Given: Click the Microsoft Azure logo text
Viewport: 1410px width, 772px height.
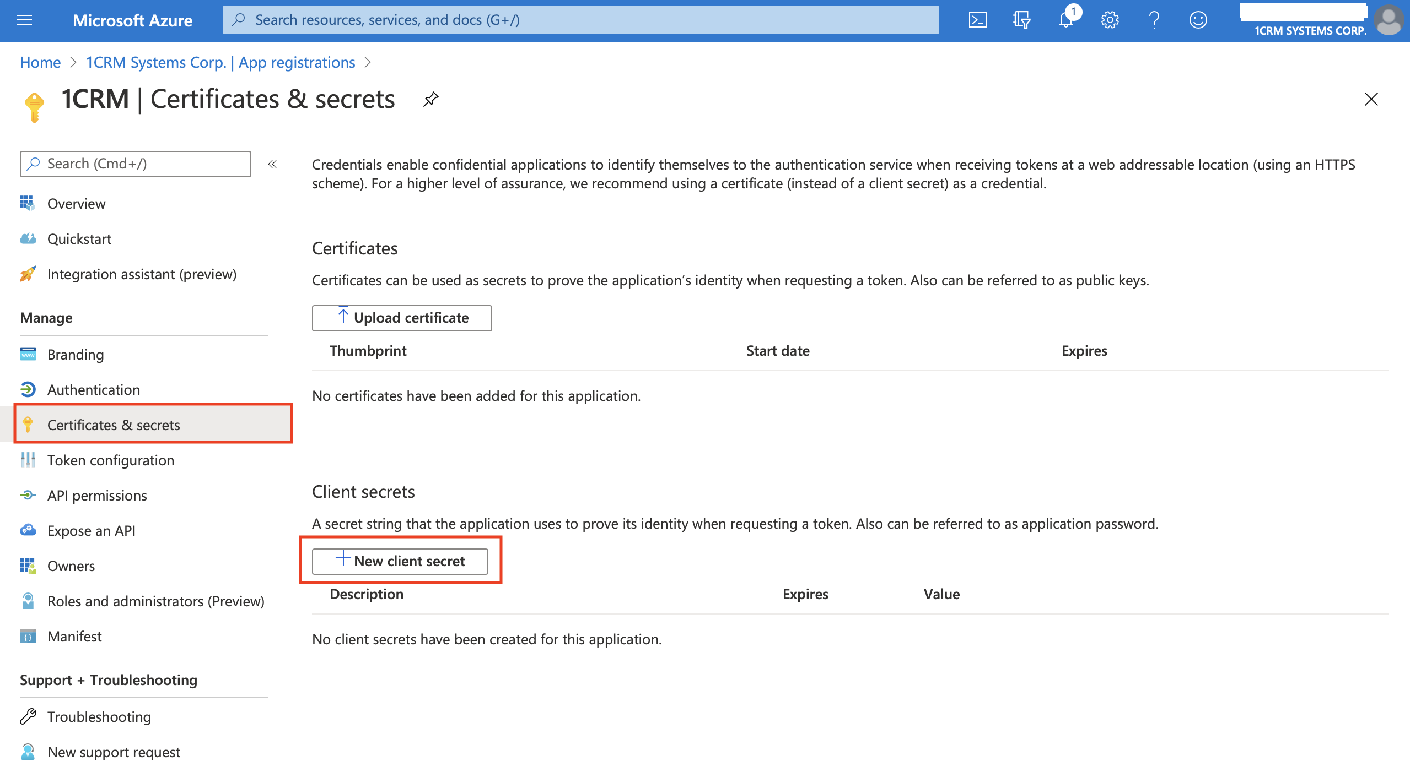Looking at the screenshot, I should 132,20.
